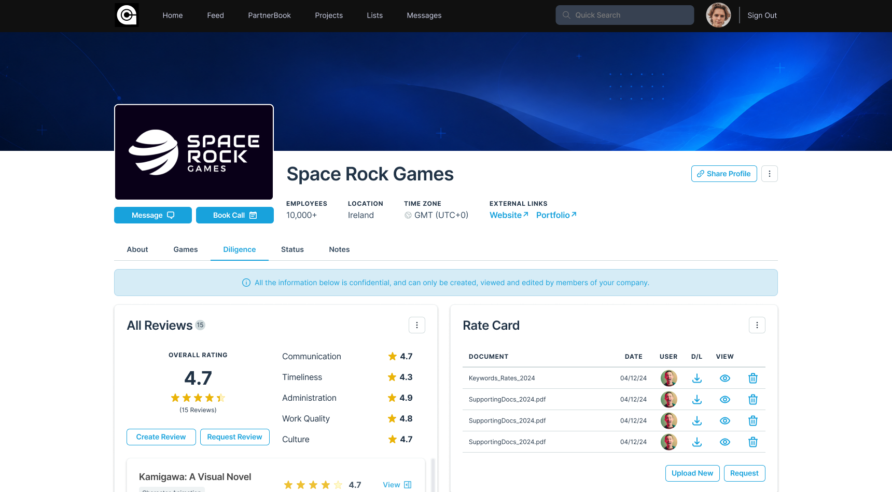The height and width of the screenshot is (492, 892).
Task: Click the 15 reviews count badge
Action: (x=200, y=325)
